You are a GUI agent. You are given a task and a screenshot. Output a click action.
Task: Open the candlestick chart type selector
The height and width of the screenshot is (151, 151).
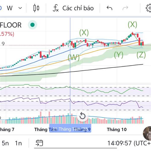[36, 8]
